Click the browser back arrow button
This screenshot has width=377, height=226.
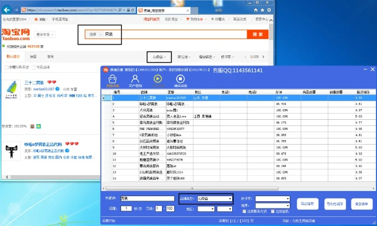6,10
